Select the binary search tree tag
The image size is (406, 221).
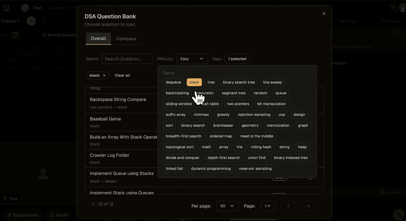tap(239, 82)
